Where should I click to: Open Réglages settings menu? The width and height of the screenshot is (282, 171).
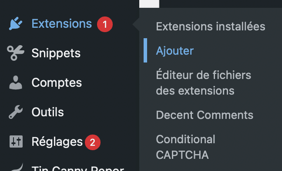(57, 142)
